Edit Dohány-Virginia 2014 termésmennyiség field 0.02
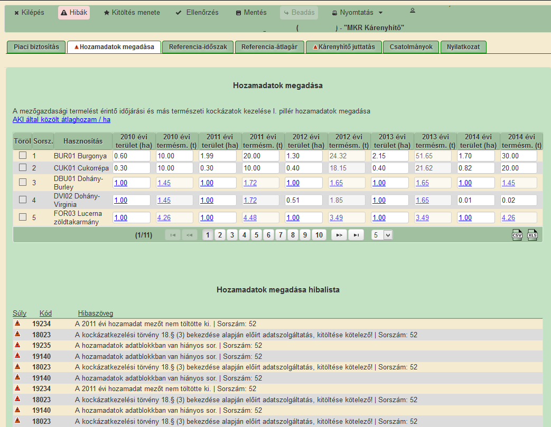Screen dimensions: 551x427 tap(519, 200)
